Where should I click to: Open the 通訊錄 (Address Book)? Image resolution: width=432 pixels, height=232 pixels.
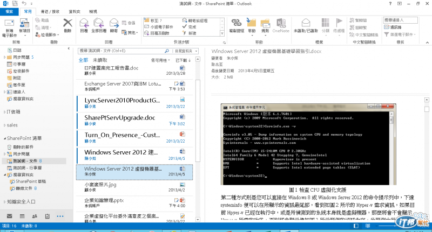click(x=393, y=27)
